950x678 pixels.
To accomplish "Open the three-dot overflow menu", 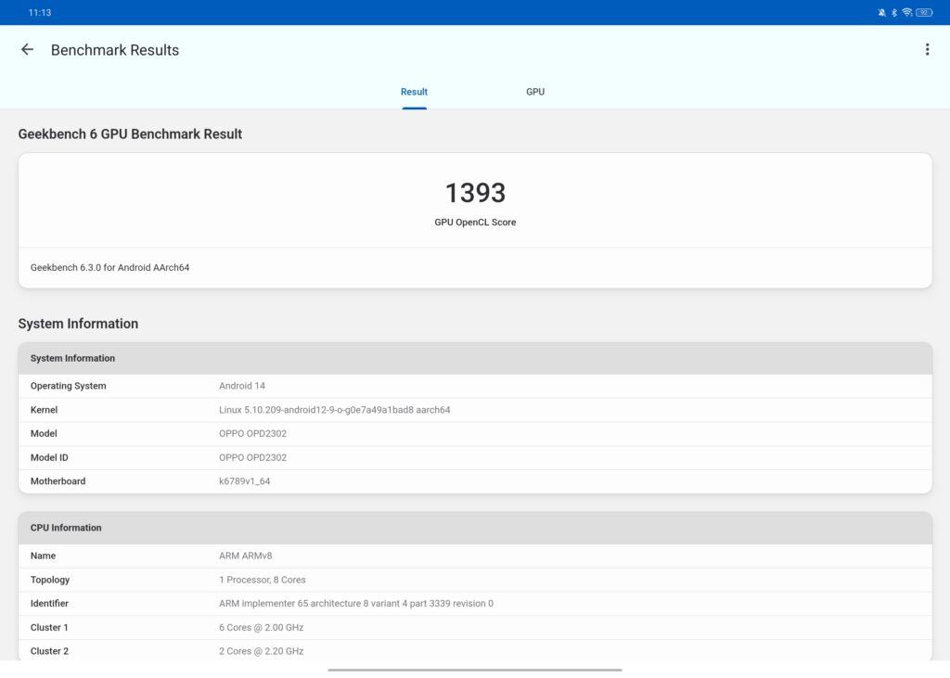I will pyautogui.click(x=926, y=50).
